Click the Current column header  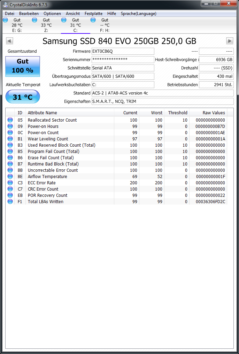126,113
